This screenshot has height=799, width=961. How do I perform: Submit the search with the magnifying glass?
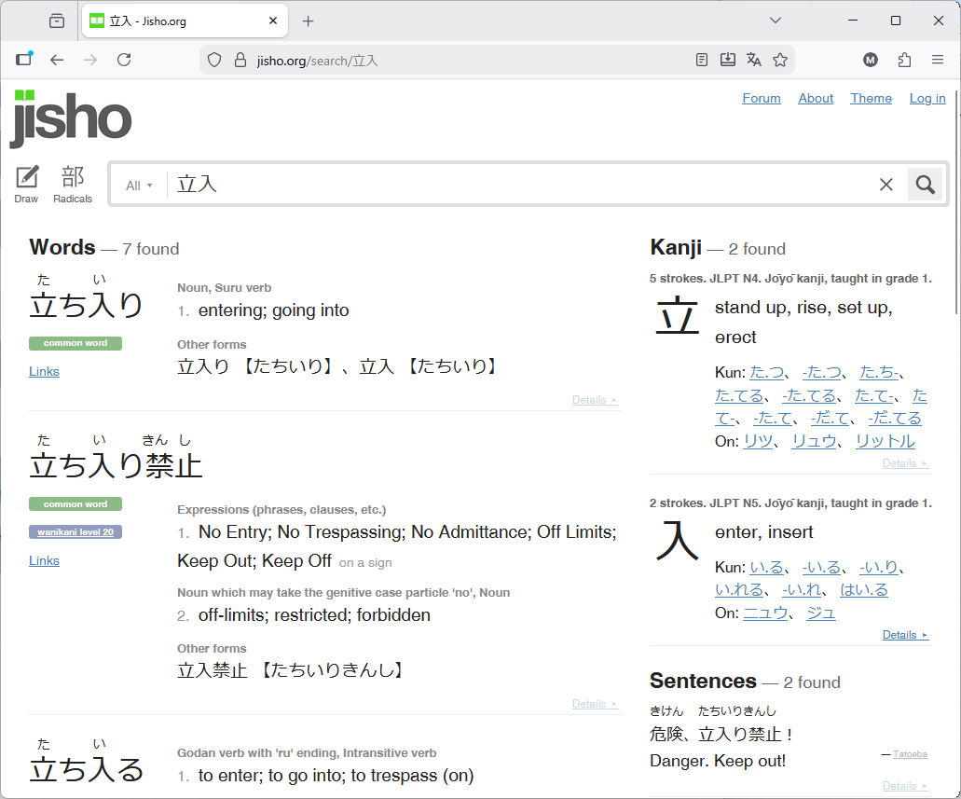[925, 184]
